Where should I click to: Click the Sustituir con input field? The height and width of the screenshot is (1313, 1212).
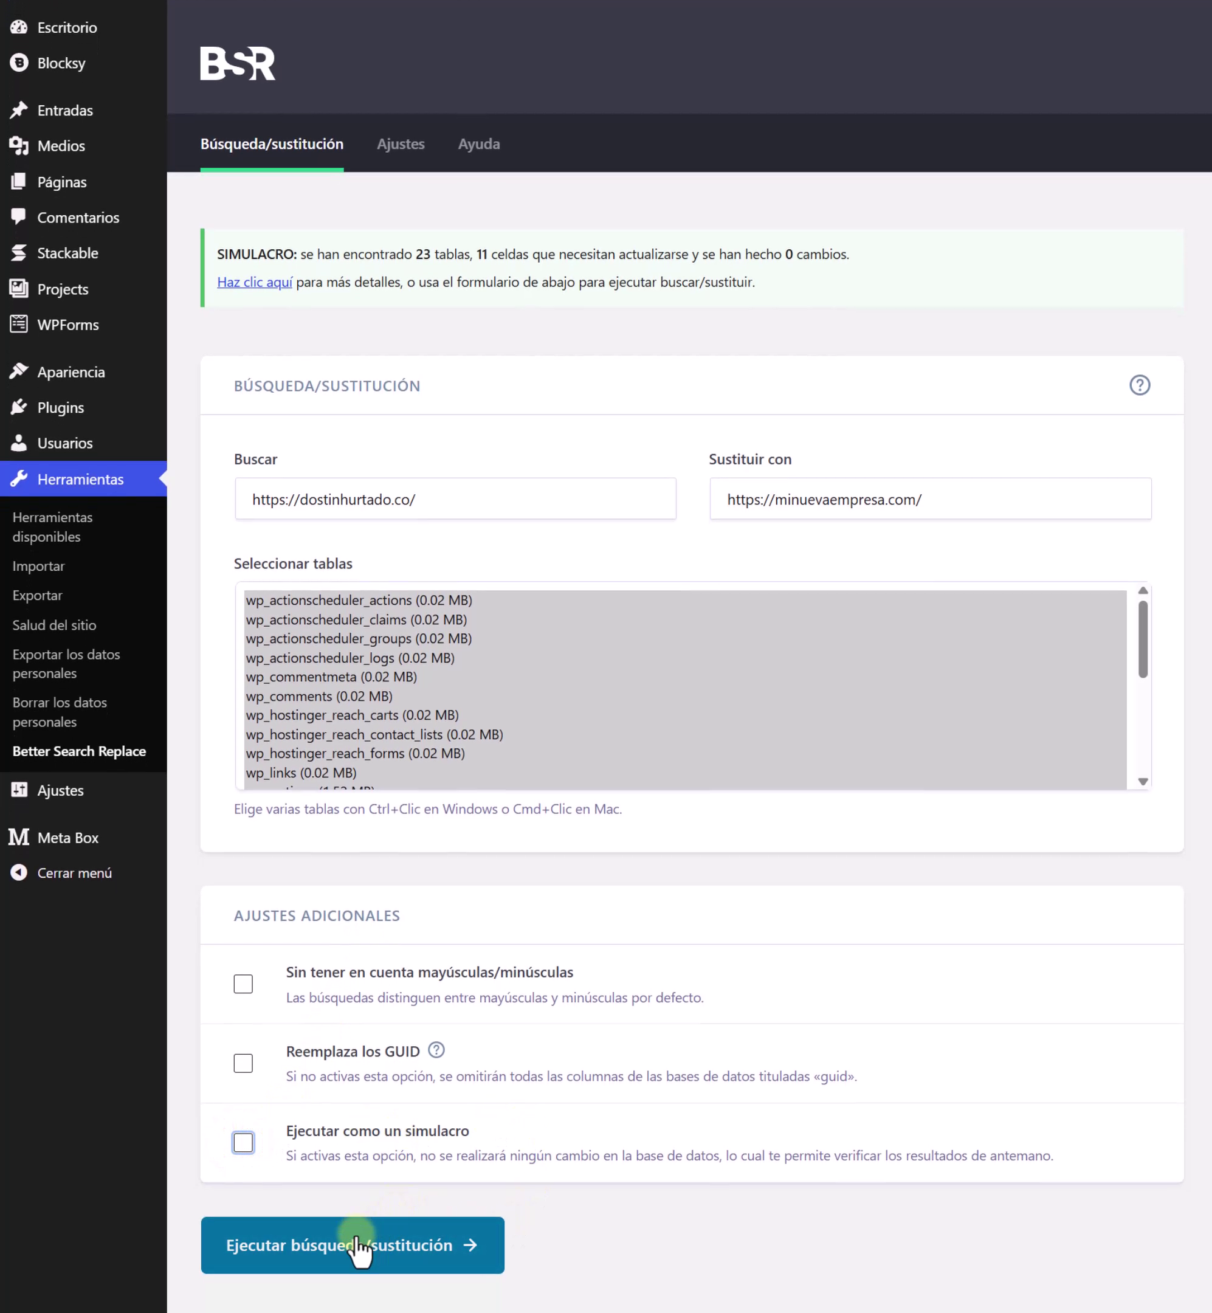930,498
